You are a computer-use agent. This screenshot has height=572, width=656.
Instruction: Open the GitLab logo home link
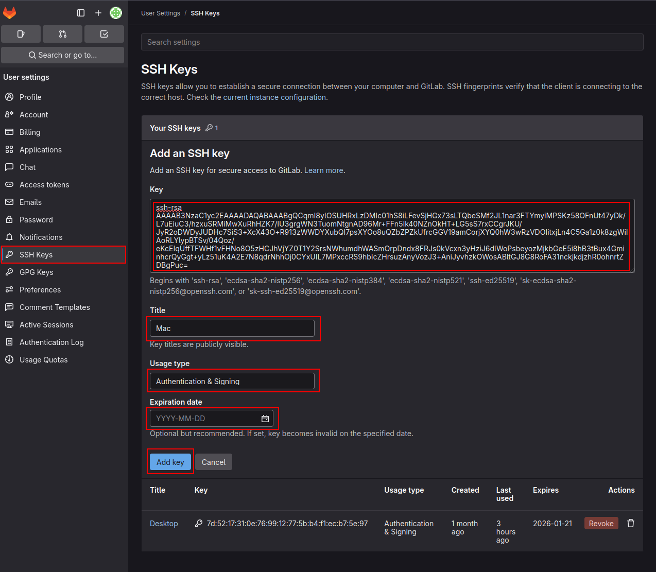(x=10, y=13)
